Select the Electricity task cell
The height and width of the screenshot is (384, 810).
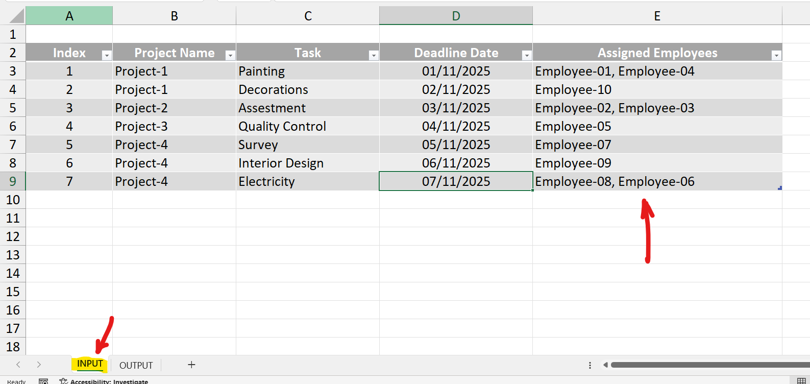(308, 181)
